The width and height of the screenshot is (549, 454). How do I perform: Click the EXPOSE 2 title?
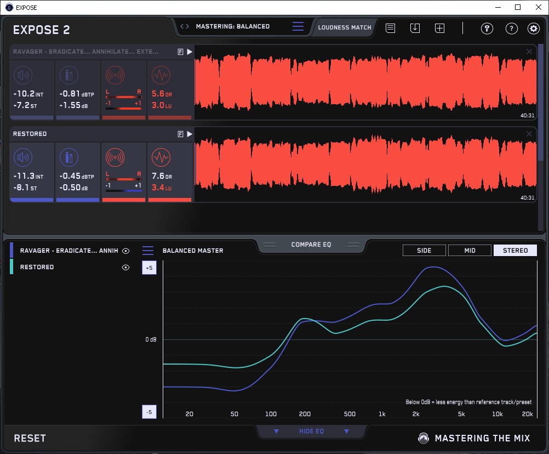click(41, 30)
